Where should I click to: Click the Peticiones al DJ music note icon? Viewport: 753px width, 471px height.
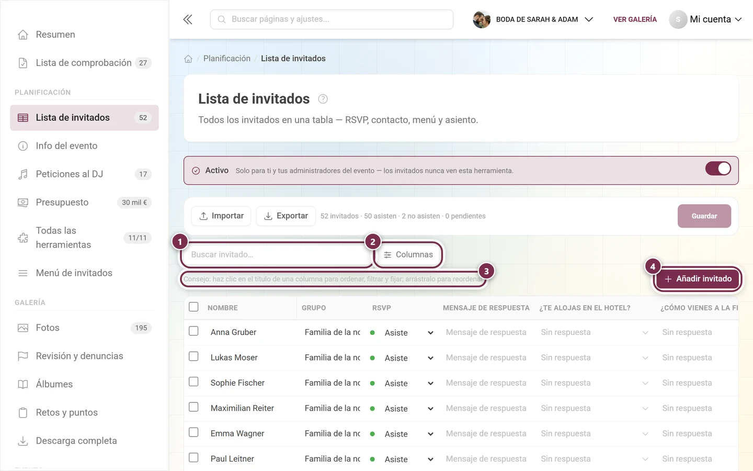click(23, 174)
